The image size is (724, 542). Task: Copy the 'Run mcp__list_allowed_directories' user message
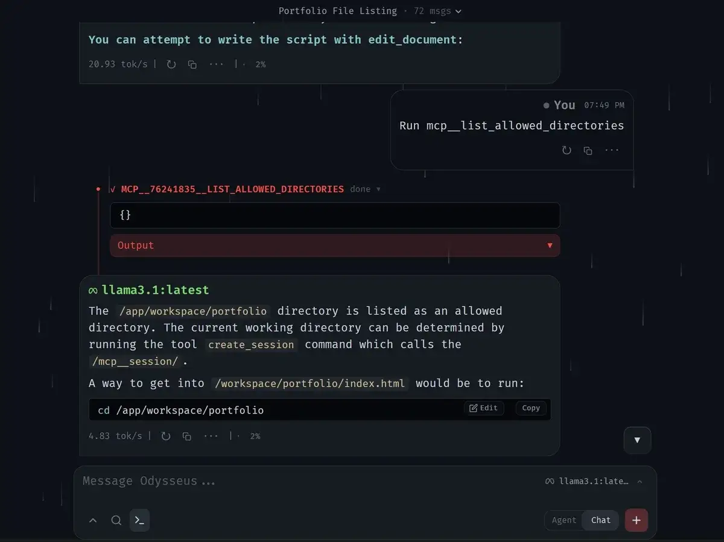tap(588, 150)
